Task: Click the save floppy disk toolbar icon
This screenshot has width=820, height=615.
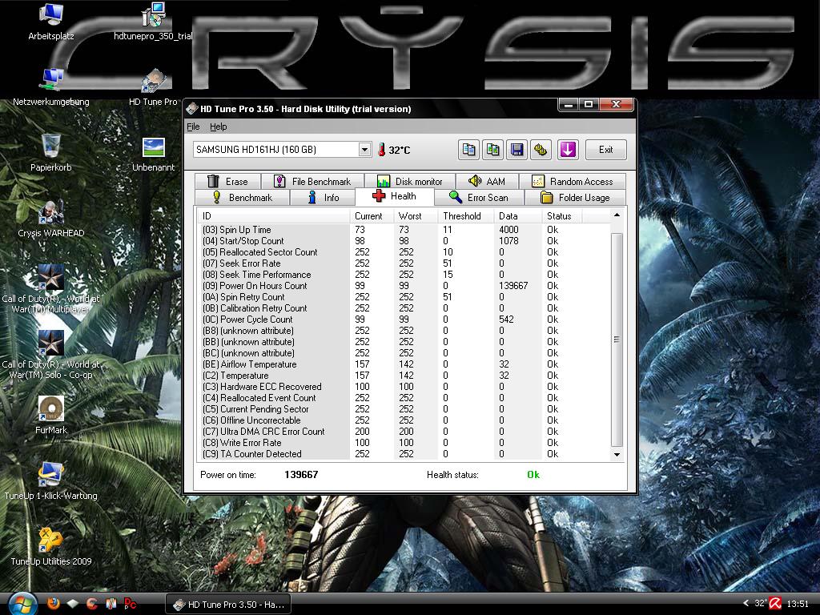Action: tap(517, 150)
